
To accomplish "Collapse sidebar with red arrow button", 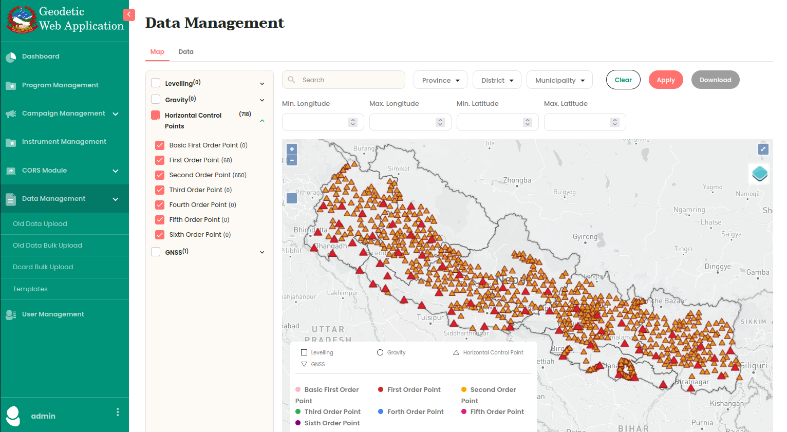I will click(129, 15).
